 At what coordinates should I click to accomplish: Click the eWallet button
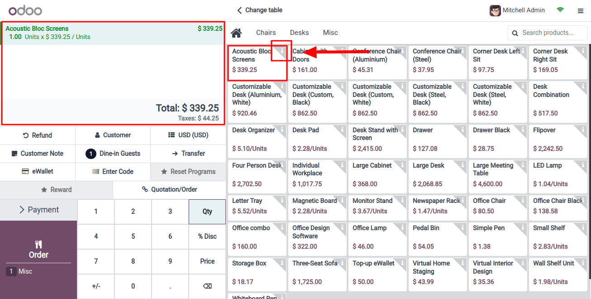(38, 172)
